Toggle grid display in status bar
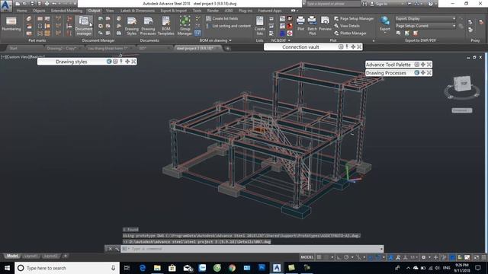The width and height of the screenshot is (488, 274). (319, 257)
